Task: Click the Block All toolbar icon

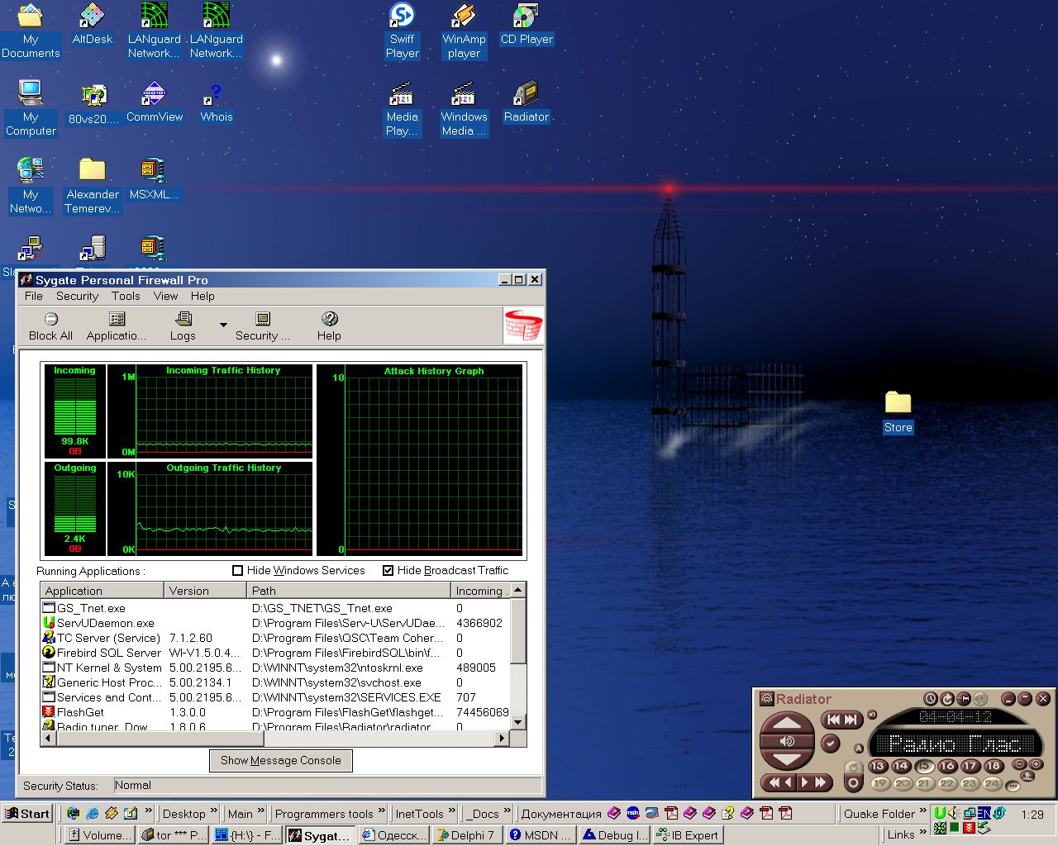Action: [x=51, y=320]
